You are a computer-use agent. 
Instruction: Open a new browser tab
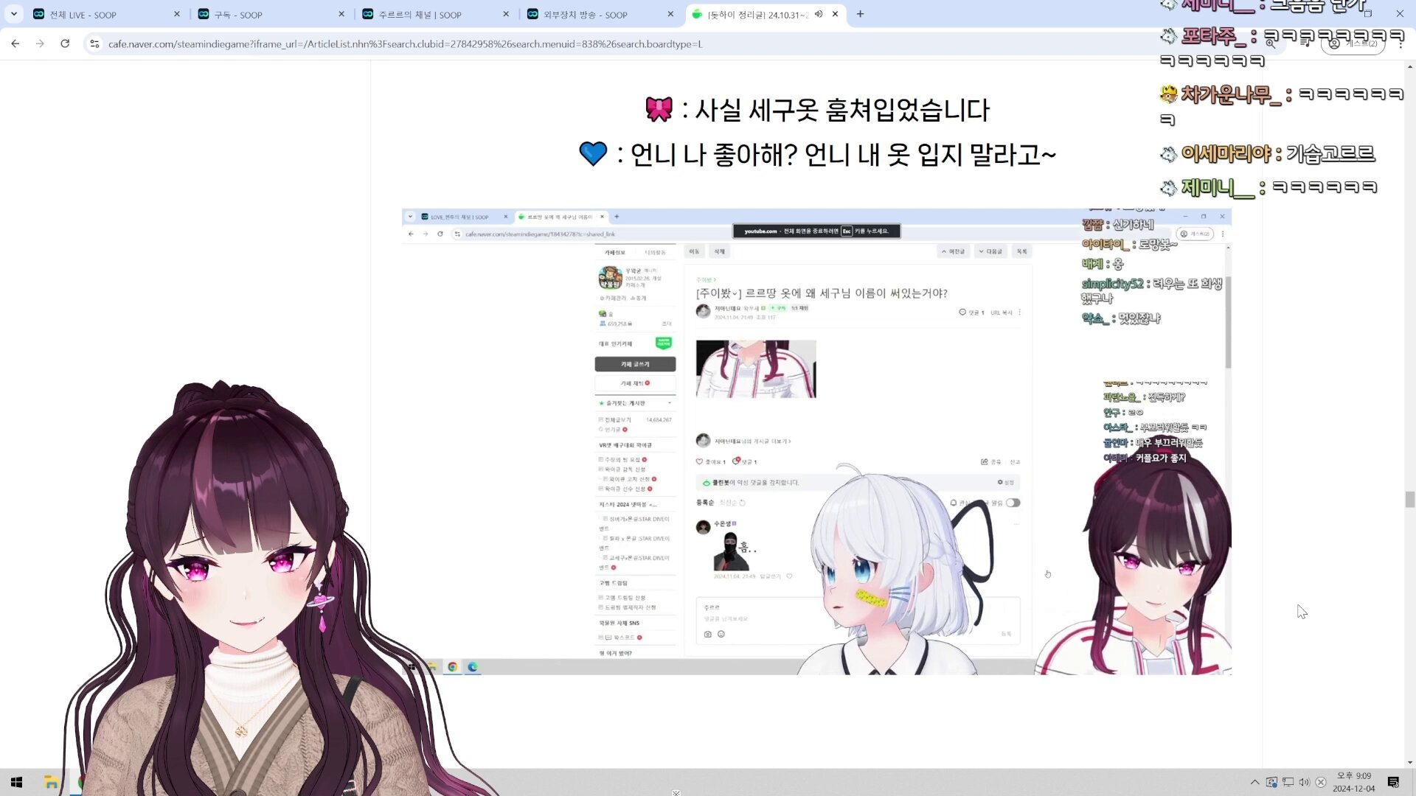(x=860, y=14)
